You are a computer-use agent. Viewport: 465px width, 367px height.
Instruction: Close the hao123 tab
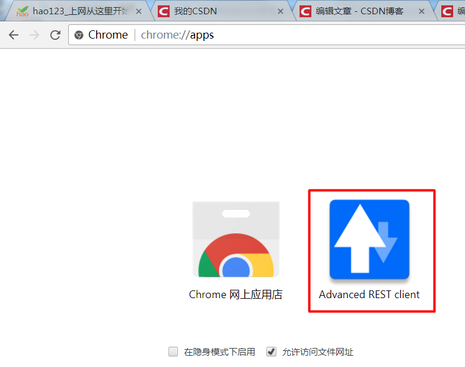pyautogui.click(x=139, y=12)
